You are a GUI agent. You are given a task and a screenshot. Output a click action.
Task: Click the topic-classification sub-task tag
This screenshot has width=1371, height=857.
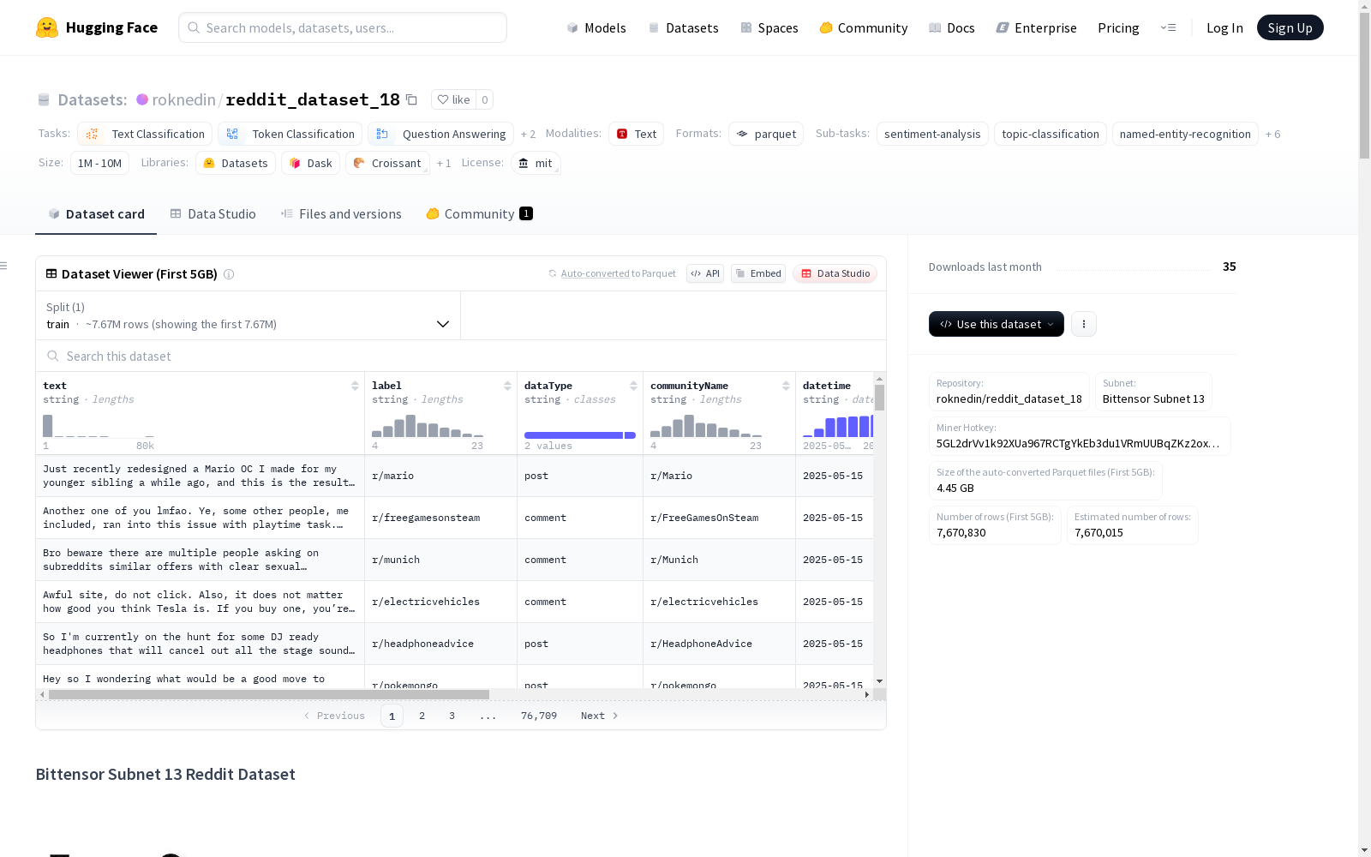(x=1051, y=134)
